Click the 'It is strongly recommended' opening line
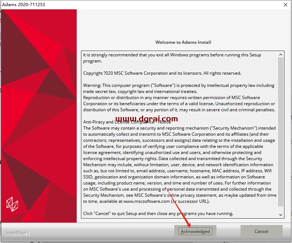The width and height of the screenshot is (292, 243). point(172,55)
